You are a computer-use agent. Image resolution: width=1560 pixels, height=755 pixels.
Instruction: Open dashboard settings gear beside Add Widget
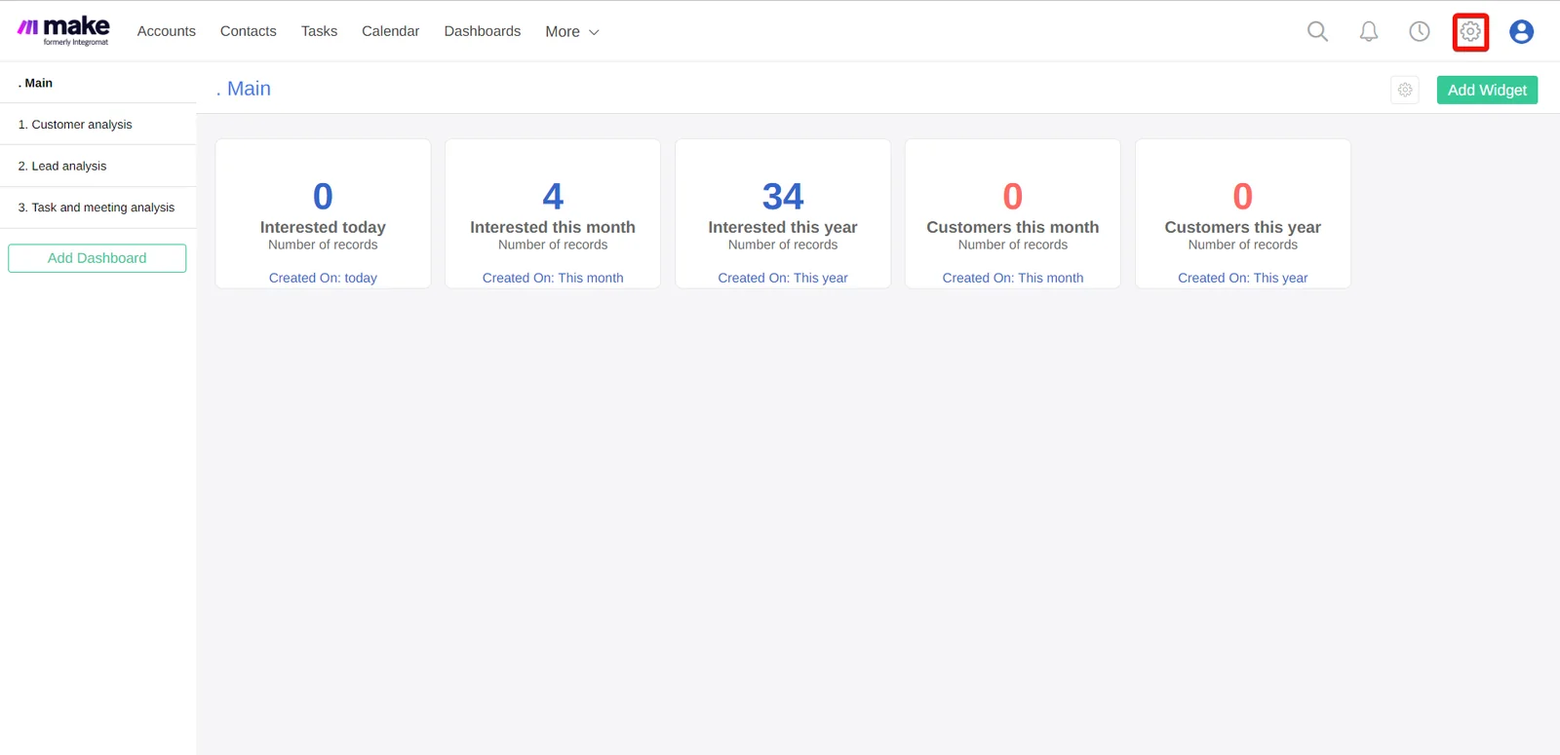1405,90
